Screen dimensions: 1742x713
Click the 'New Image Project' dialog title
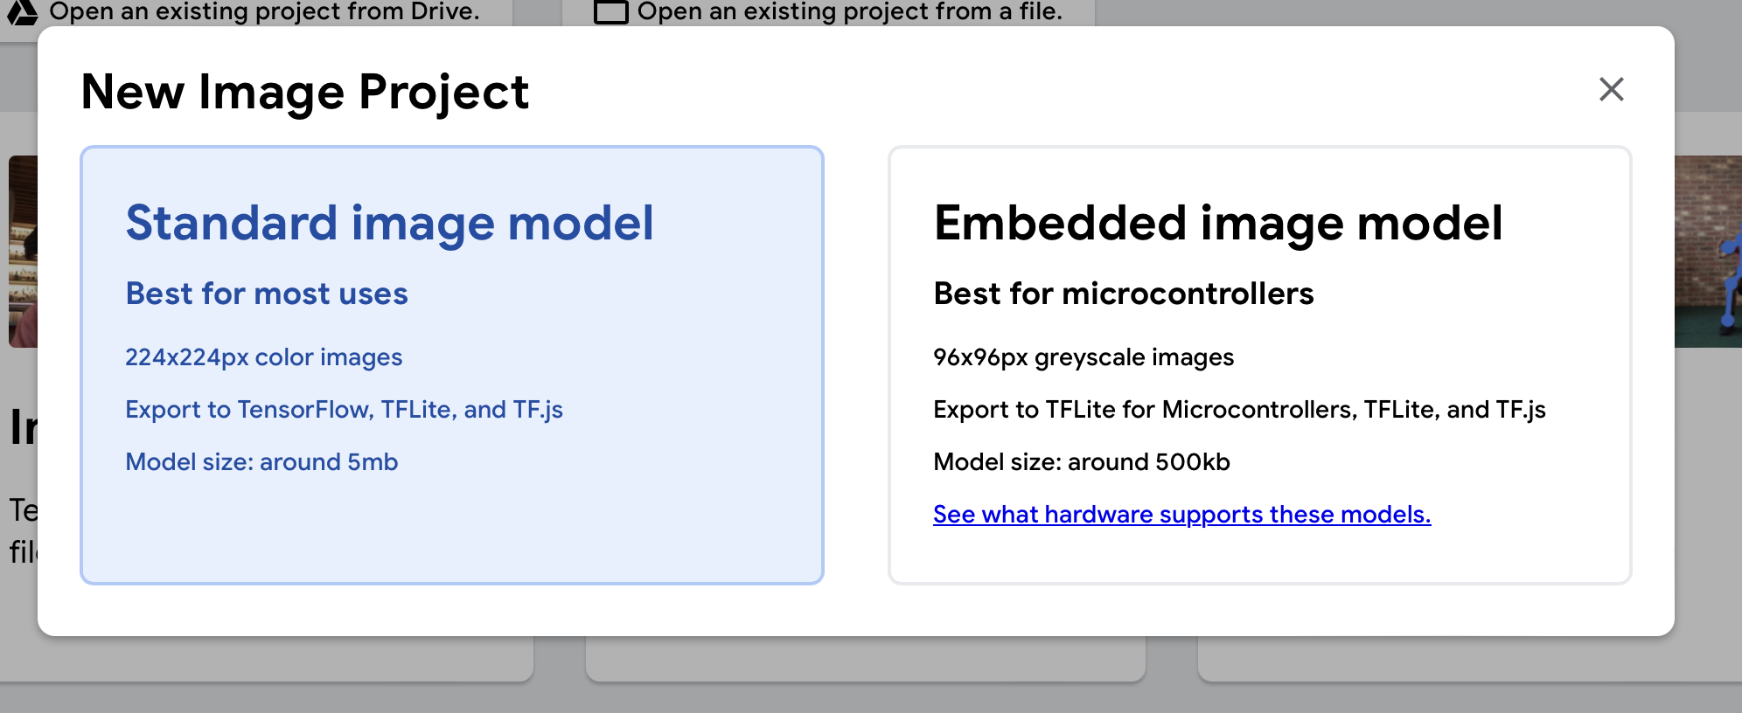pos(304,92)
